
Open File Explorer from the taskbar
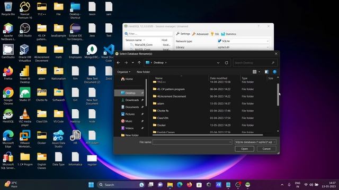170,185
